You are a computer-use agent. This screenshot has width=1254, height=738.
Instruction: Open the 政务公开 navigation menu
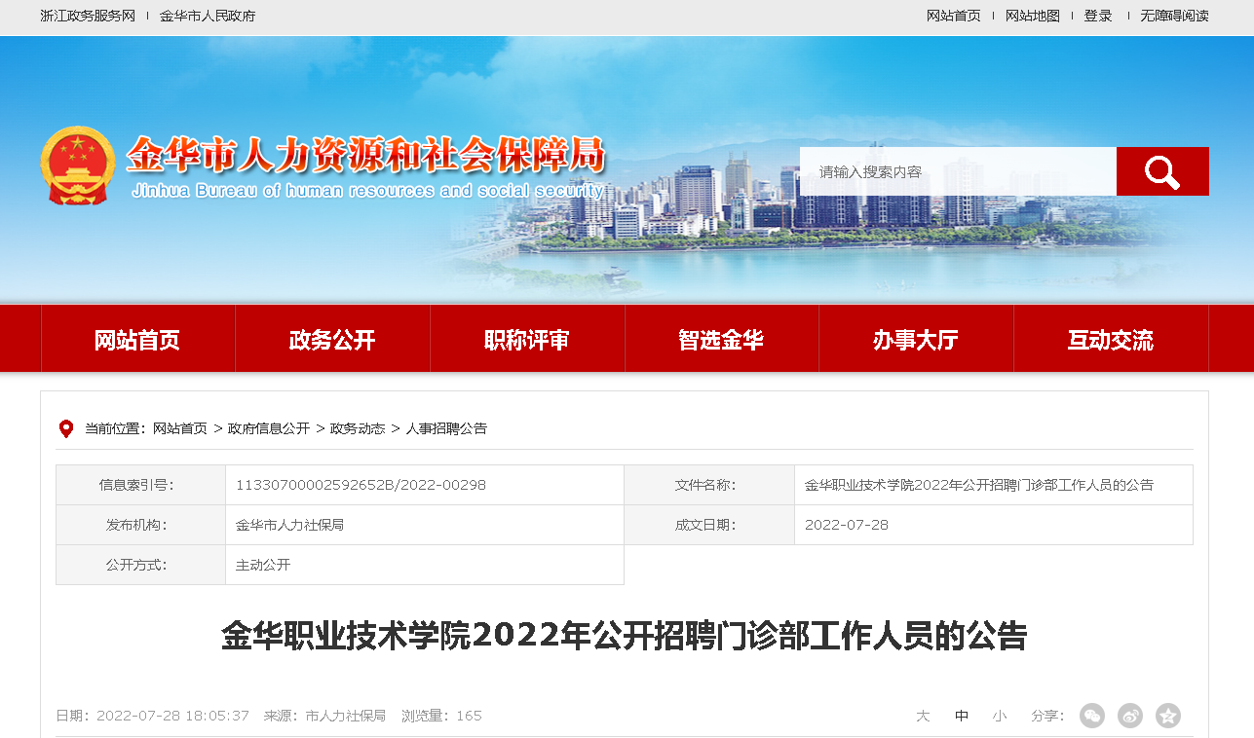pos(332,340)
